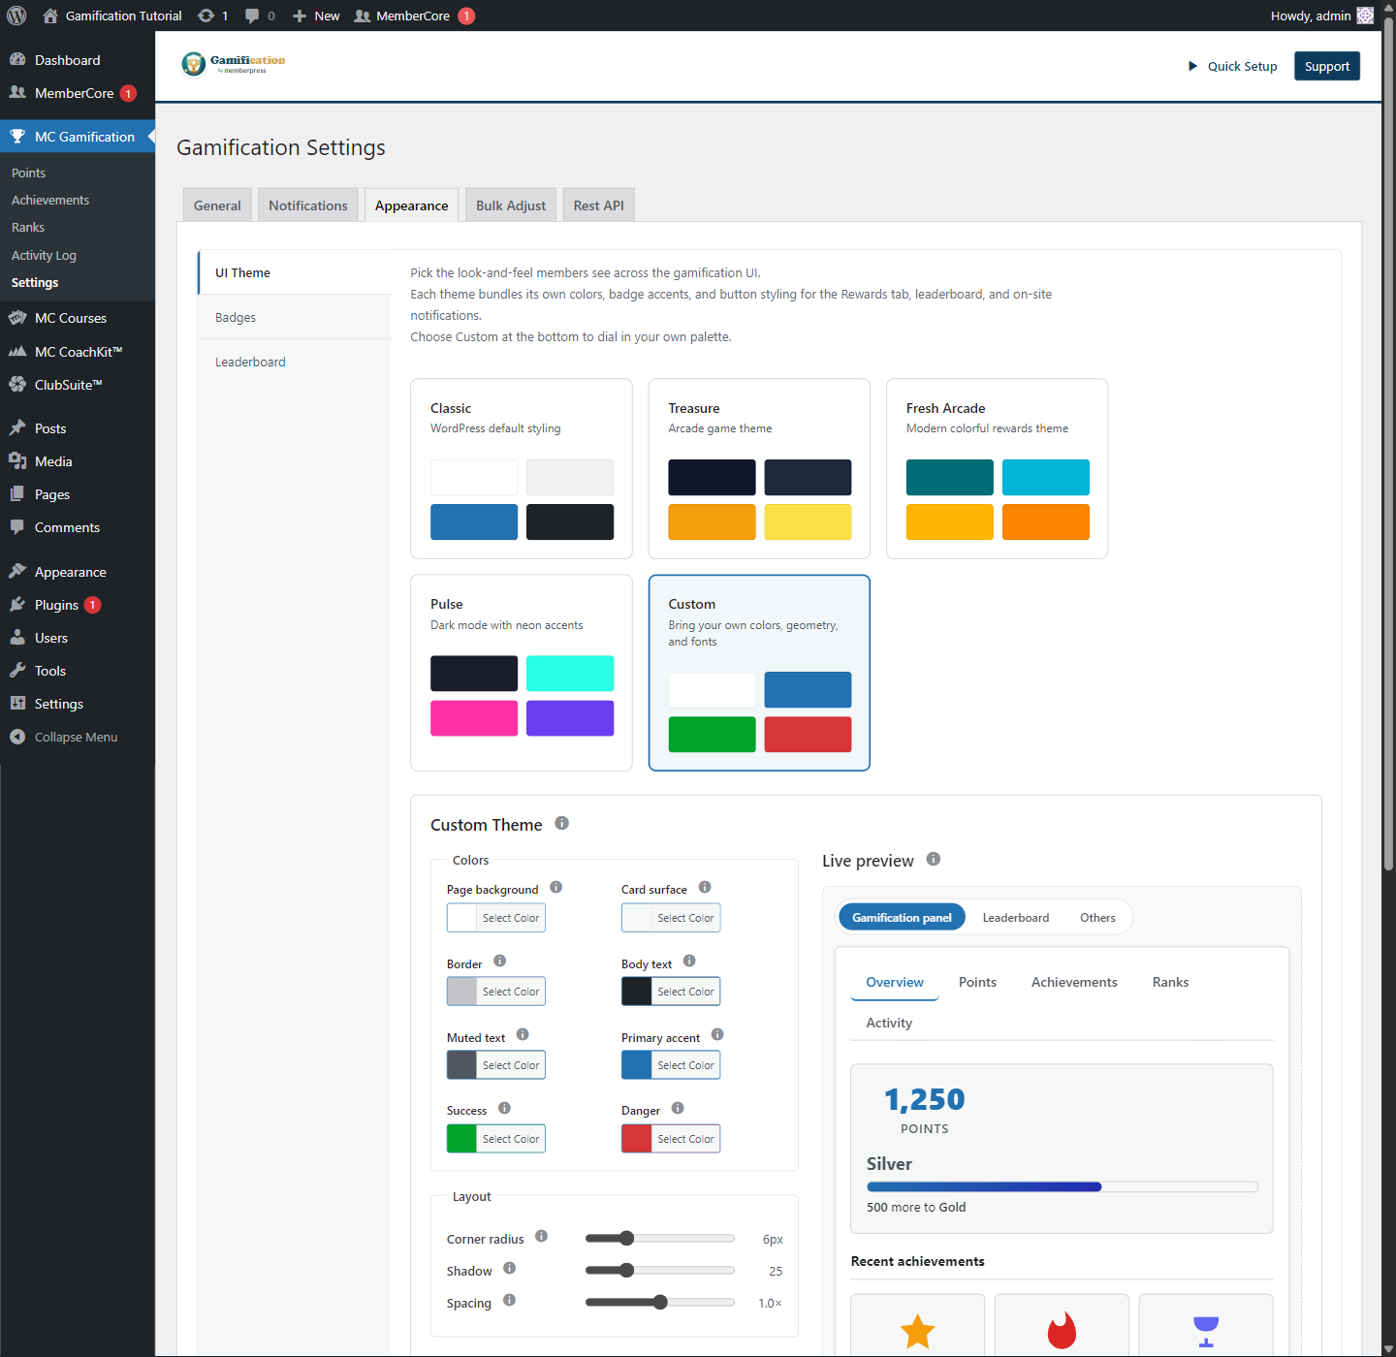Select the Classic theme card
Screen dimensions: 1396x1357
pos(522,468)
